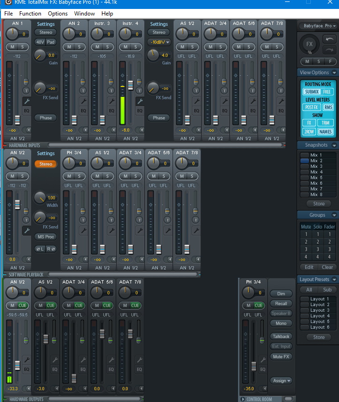Click play arrow beside Control Room label
The image size is (339, 402).
pos(243,399)
